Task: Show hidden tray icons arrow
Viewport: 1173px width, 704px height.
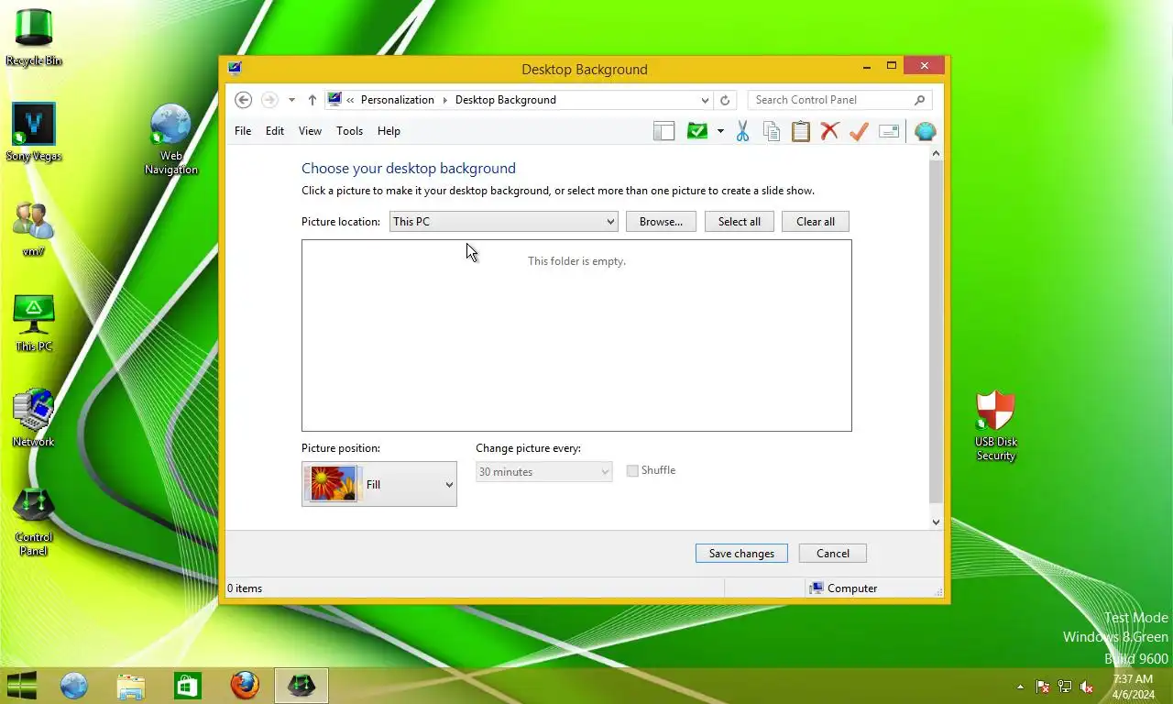Action: 1020,687
